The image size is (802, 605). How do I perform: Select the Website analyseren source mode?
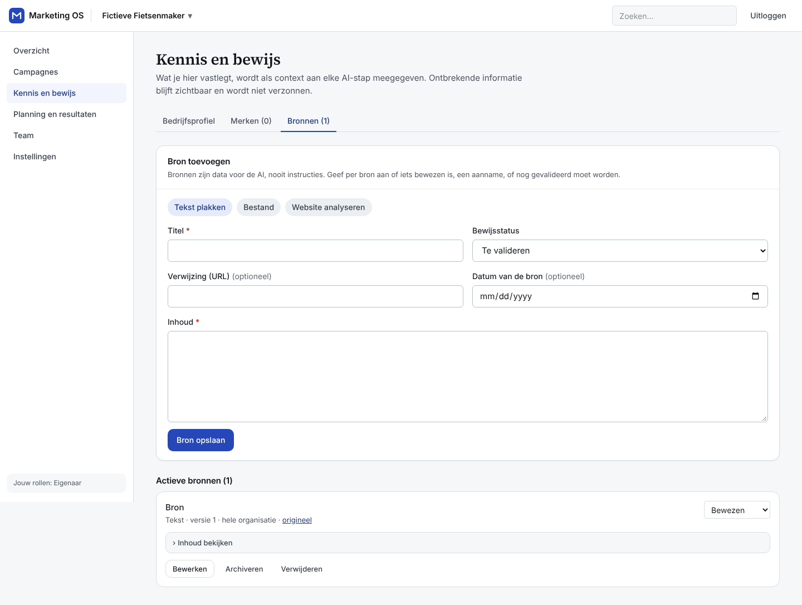point(329,207)
